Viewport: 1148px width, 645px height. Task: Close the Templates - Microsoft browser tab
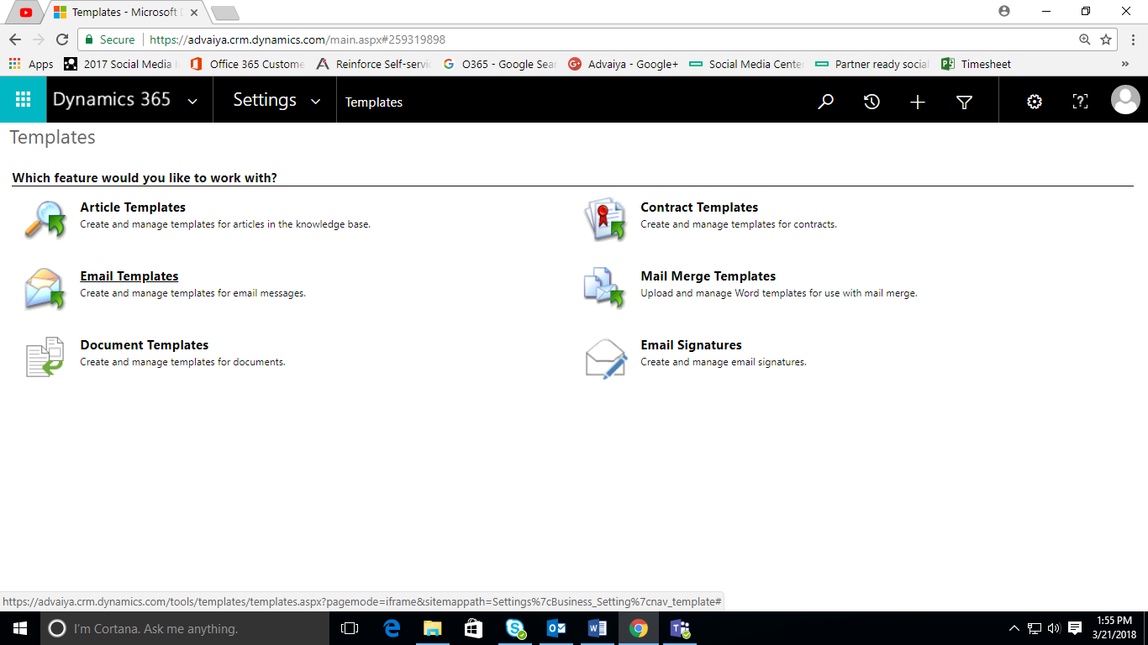(194, 13)
